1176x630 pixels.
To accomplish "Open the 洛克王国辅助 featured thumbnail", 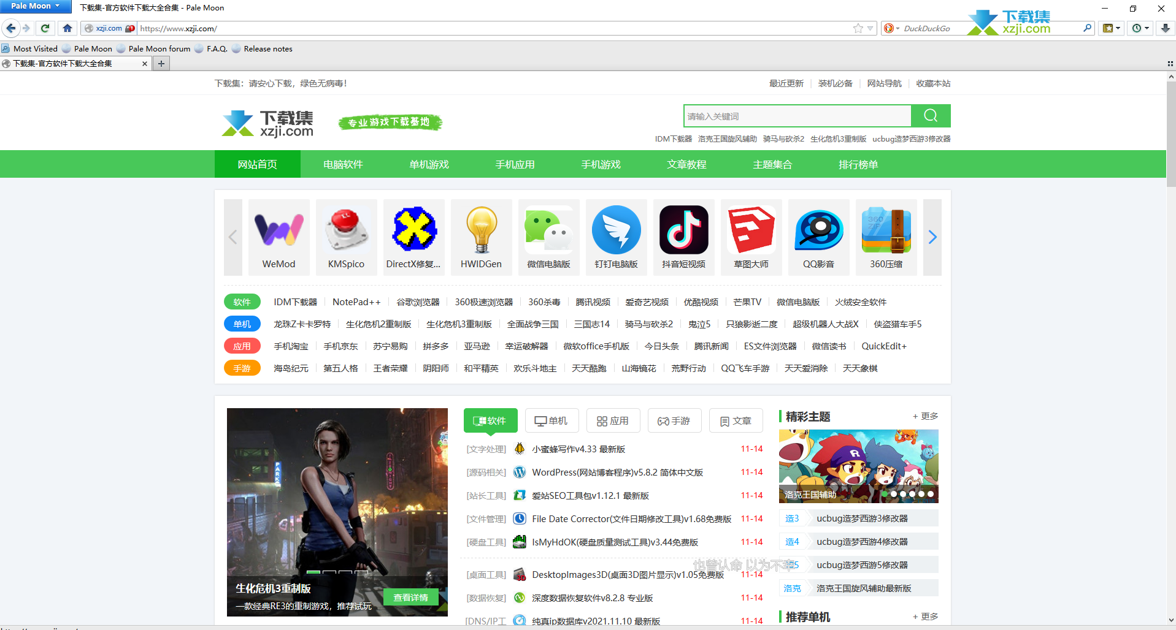I will [859, 466].
